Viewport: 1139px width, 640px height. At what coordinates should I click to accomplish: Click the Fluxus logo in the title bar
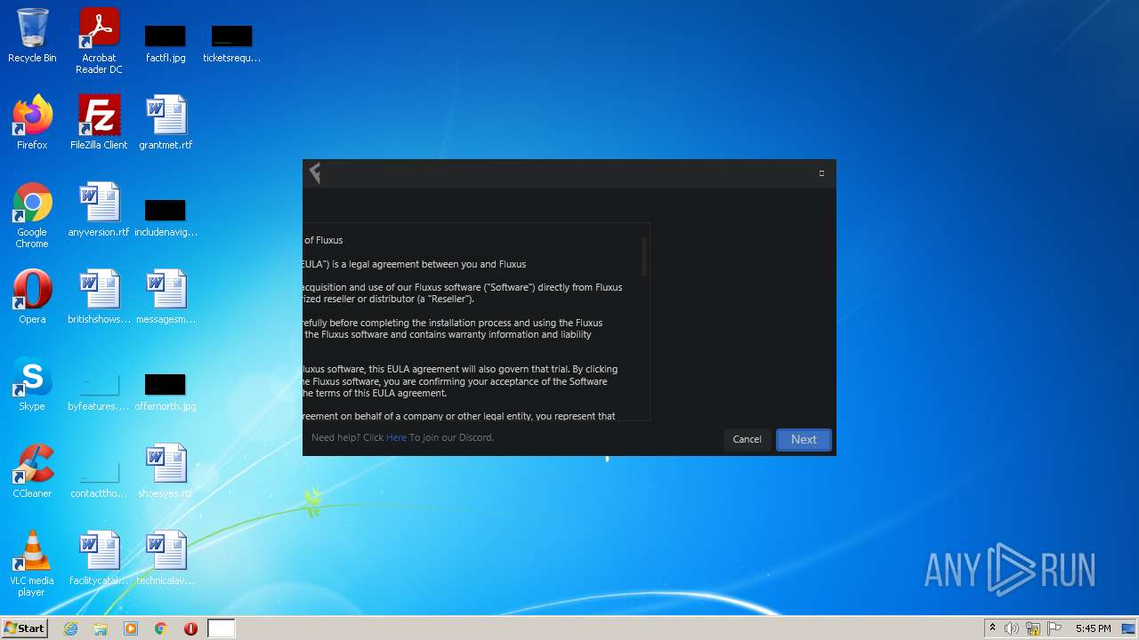pyautogui.click(x=314, y=173)
